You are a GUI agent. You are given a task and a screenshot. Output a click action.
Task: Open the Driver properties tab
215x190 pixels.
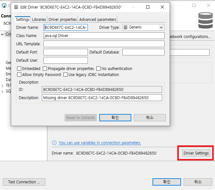[62, 19]
